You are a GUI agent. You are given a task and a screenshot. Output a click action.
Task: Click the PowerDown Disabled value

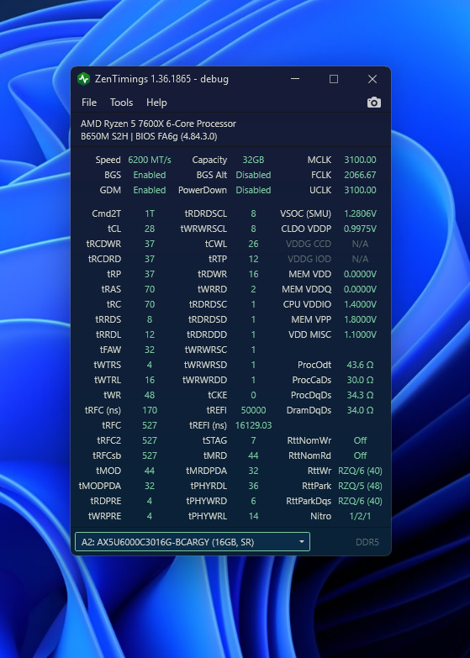(253, 190)
